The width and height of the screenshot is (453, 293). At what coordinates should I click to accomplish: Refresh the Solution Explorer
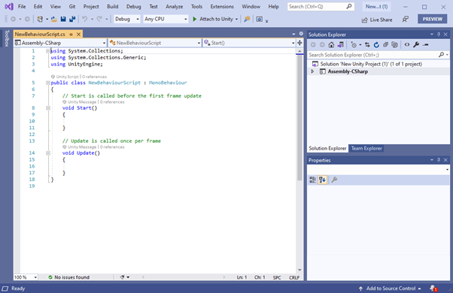coord(376,44)
